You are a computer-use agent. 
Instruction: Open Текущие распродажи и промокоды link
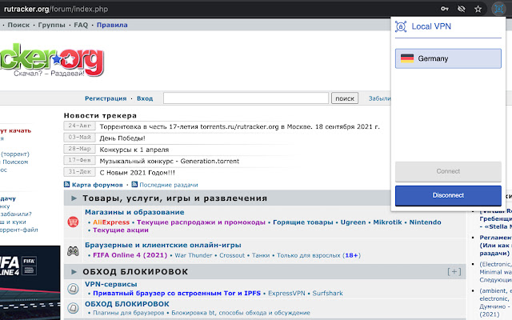[x=201, y=222]
